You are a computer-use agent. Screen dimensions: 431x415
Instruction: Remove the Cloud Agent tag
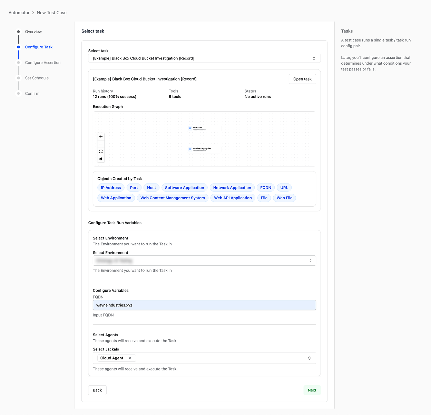[x=130, y=358]
